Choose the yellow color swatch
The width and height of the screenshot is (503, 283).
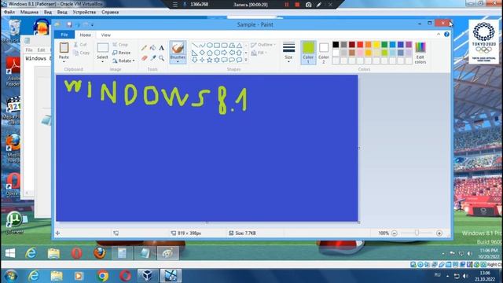376,44
